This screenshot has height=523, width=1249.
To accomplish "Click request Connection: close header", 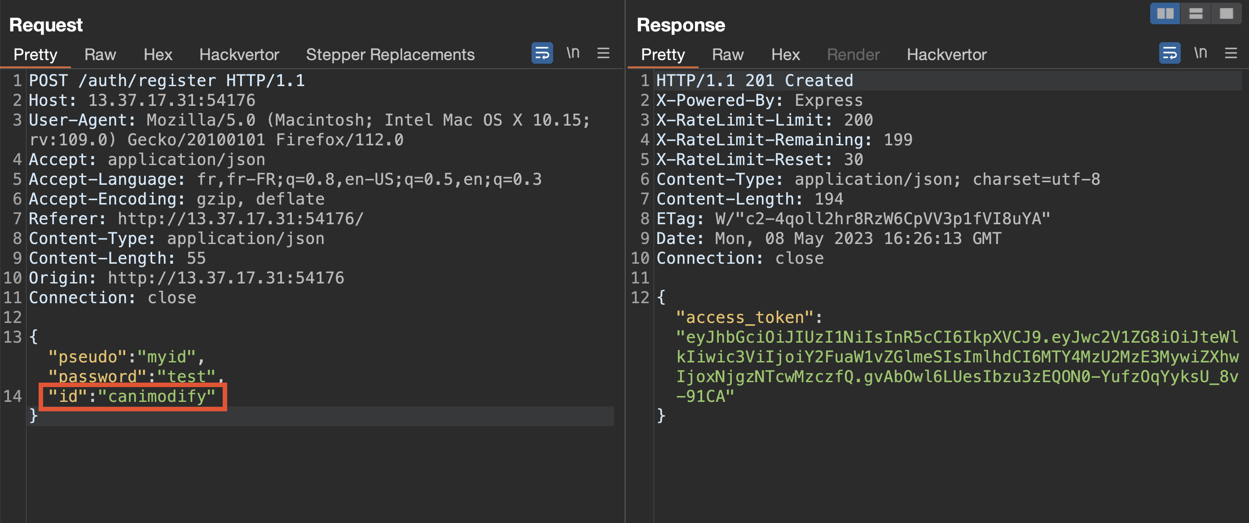I will 113,298.
